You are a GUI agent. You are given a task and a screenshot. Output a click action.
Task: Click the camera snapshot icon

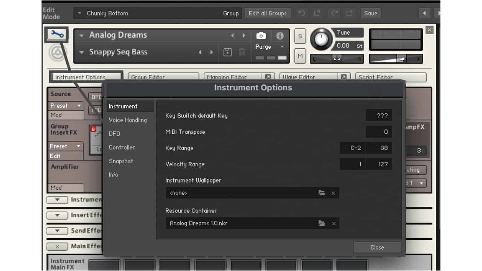click(261, 36)
